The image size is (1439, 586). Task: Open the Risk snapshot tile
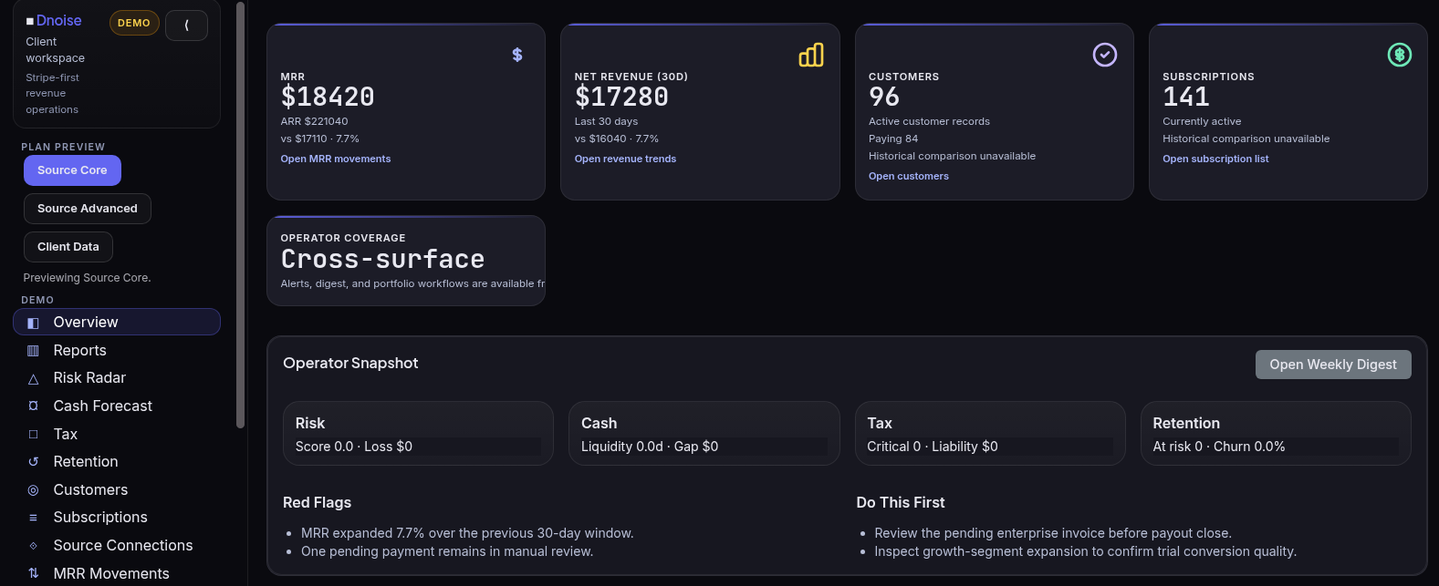click(418, 434)
